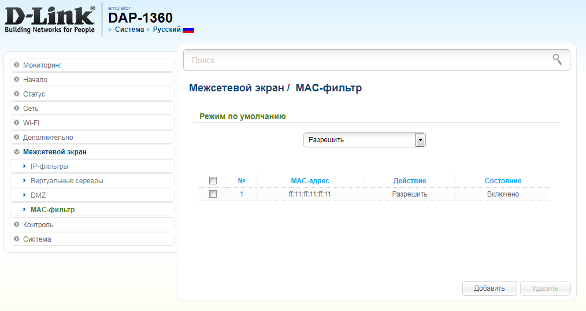
Task: Click the D-Link logo
Action: pos(50,20)
